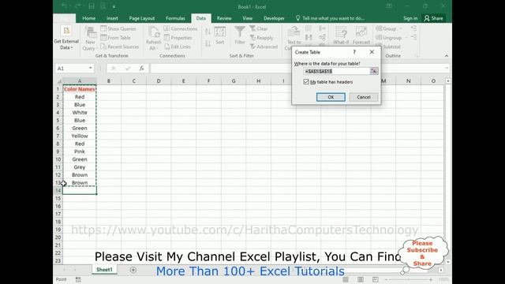Undo the last action icon
Viewport: 505px width, 284px height.
click(65, 6)
